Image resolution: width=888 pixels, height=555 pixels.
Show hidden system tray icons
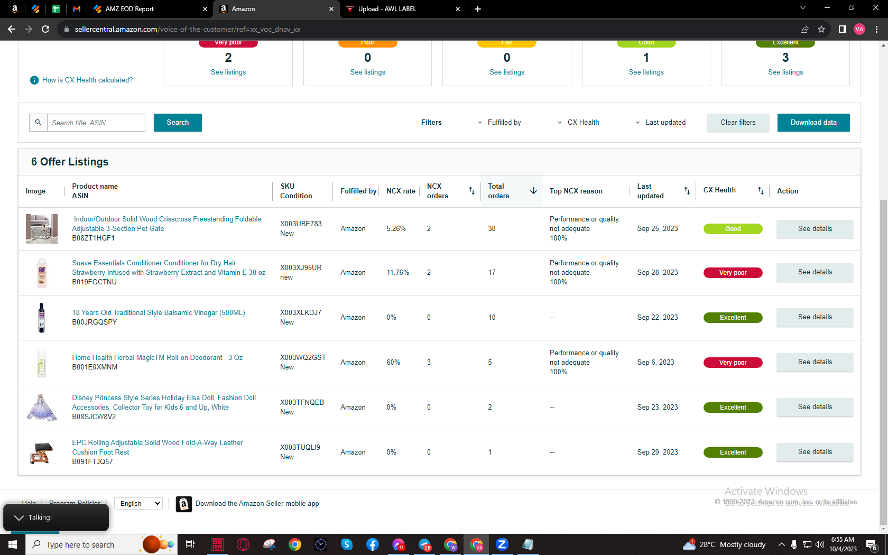pyautogui.click(x=781, y=544)
